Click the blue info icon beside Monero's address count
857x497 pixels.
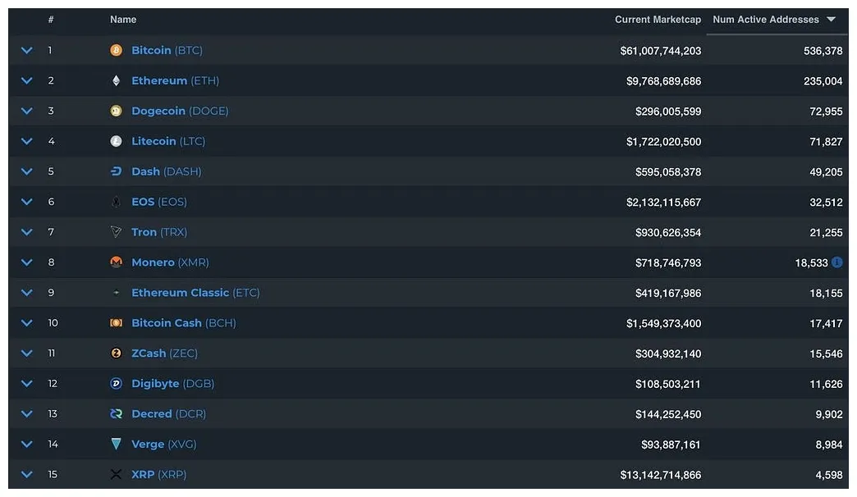point(836,262)
